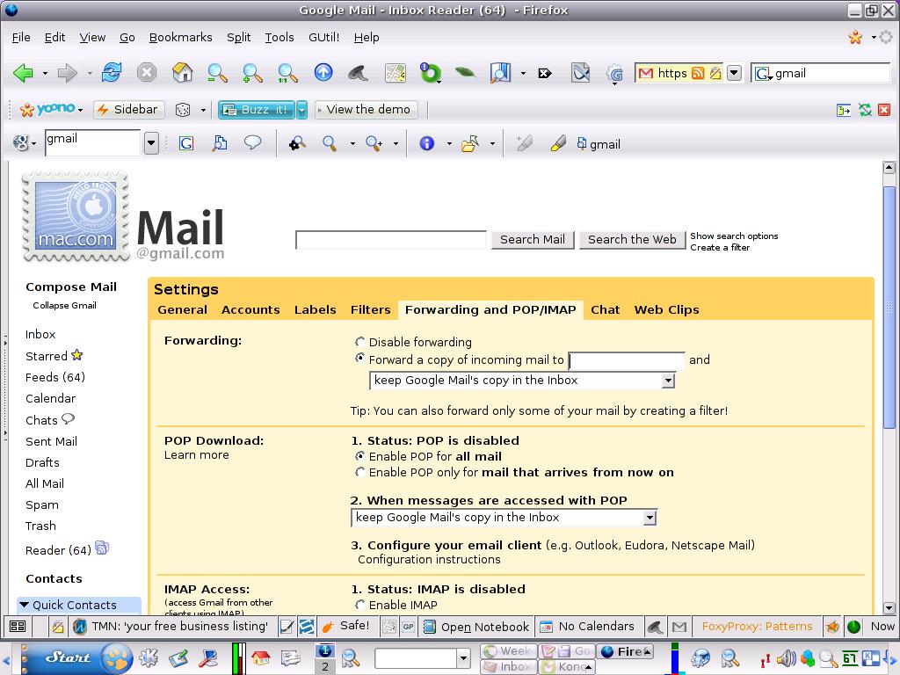This screenshot has width=900, height=675.
Task: Click the Search Mail button
Action: click(x=532, y=239)
